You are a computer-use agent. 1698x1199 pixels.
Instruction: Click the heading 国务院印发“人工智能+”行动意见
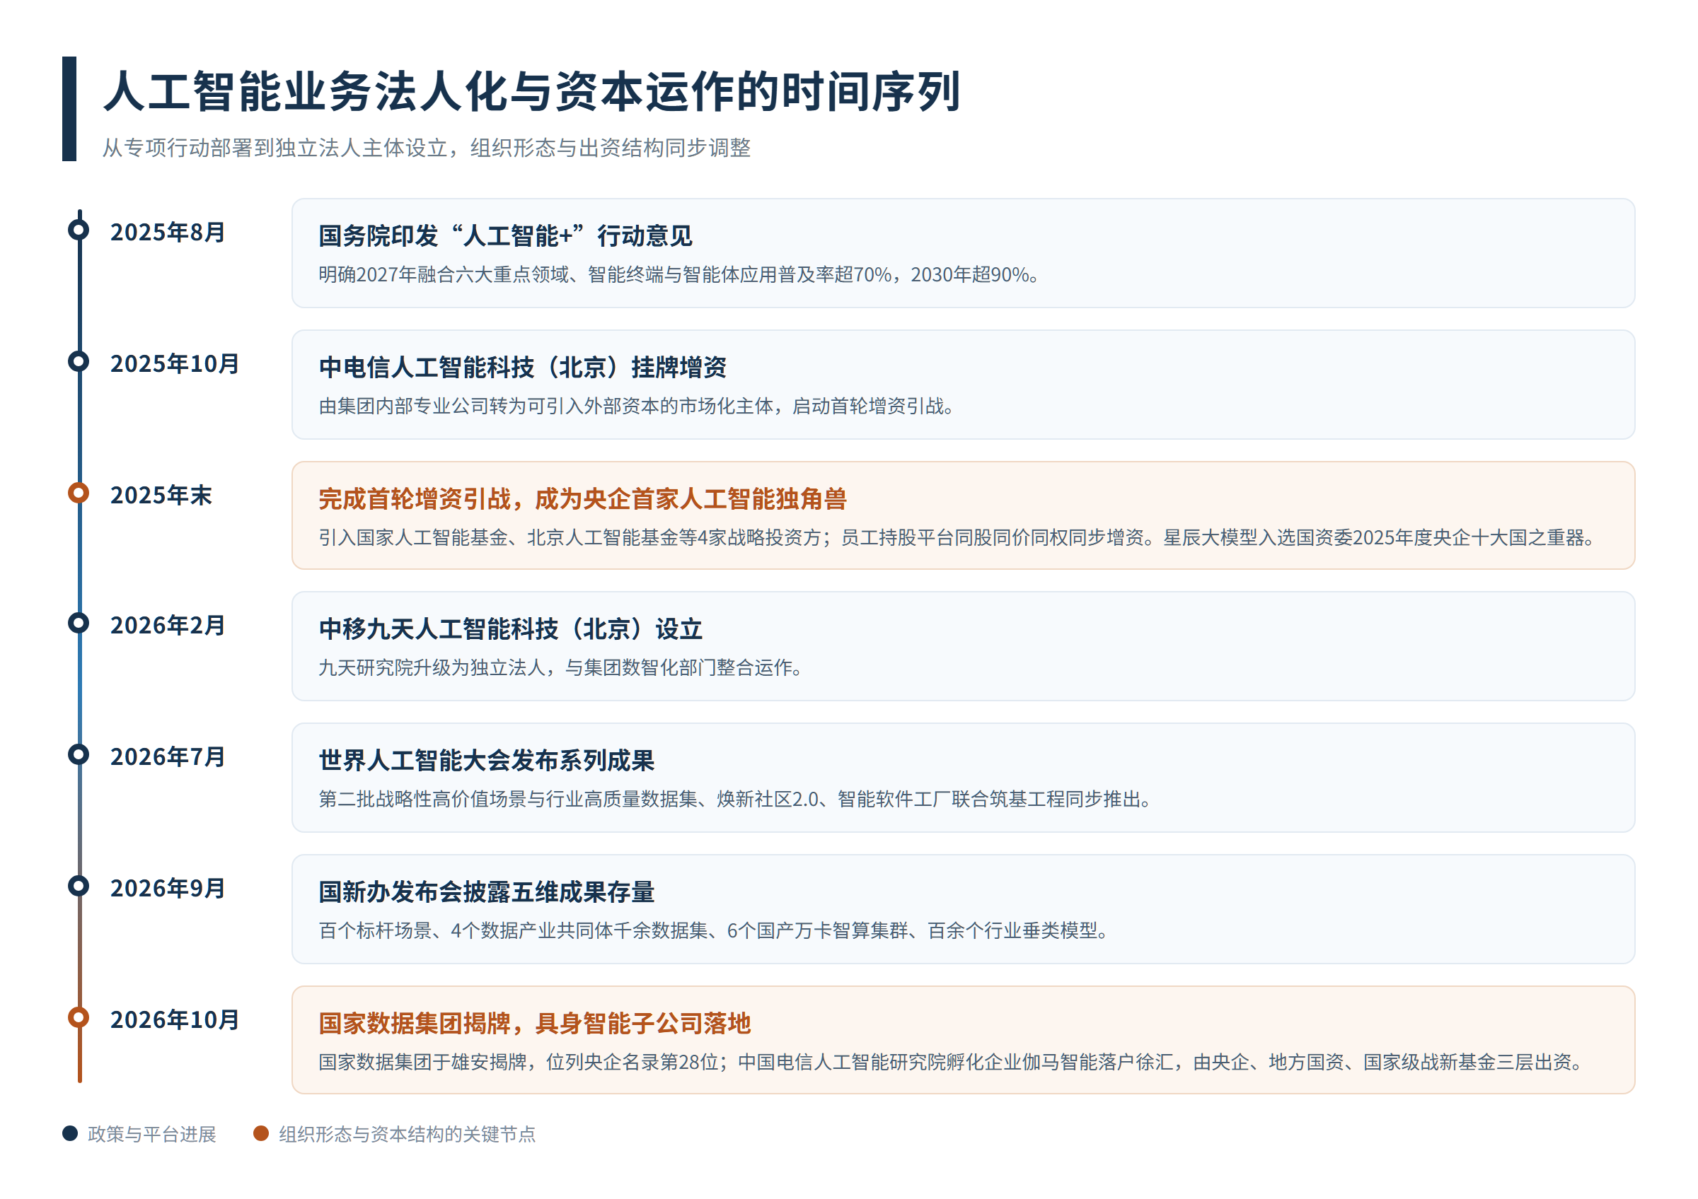(506, 236)
